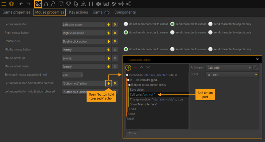Open the hamburger main menu
This screenshot has height=142, width=265.
[x=4, y=4]
